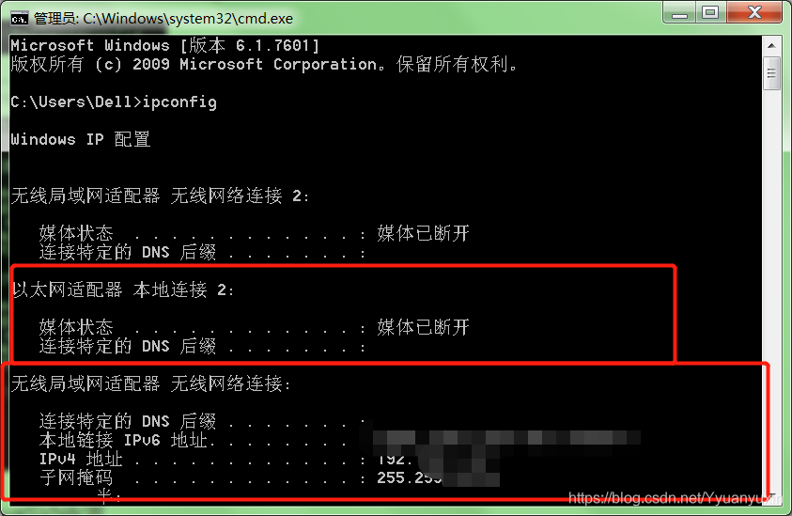Click 媒体已断开 under 无线网络连接 2
The height and width of the screenshot is (516, 792).
(424, 233)
